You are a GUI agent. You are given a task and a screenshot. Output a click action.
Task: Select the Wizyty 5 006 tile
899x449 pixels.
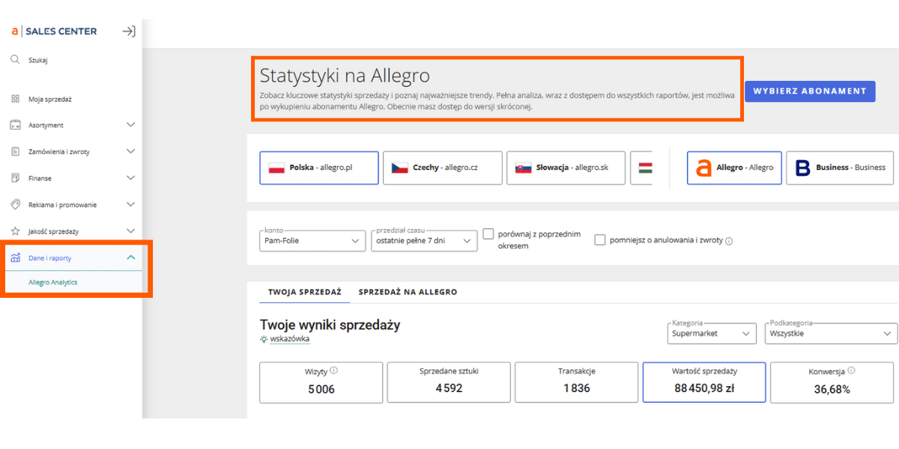[x=321, y=382]
